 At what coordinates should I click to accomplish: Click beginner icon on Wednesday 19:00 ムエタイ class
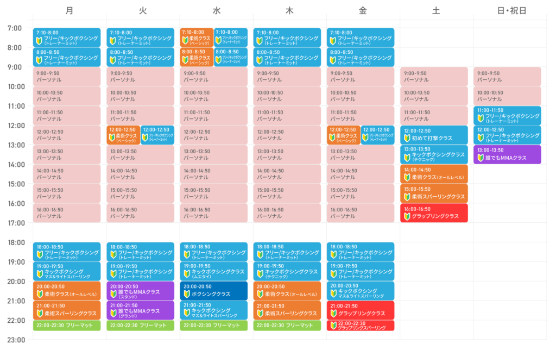[x=186, y=273]
